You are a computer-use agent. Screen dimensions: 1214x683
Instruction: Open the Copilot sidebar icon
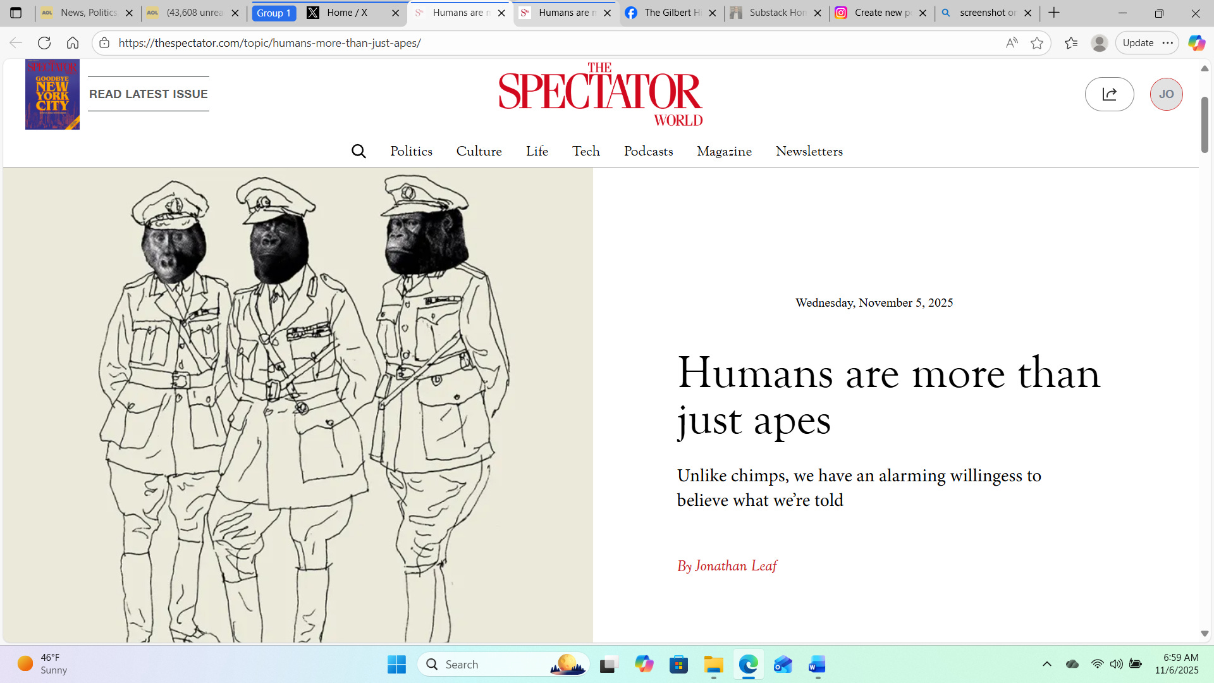(1196, 43)
